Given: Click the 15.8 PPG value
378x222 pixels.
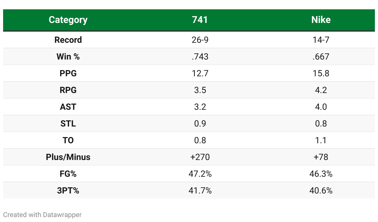Looking at the screenshot, I should point(321,73).
